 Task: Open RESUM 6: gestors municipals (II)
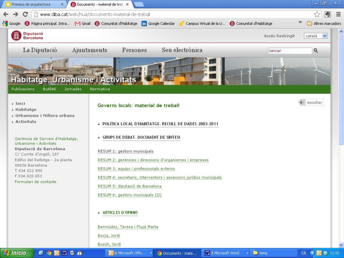[129, 195]
